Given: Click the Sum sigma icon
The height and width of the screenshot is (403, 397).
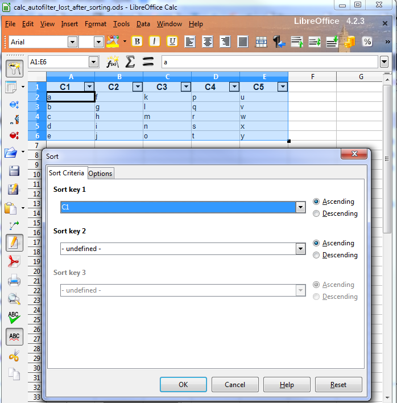Looking at the screenshot, I should (130, 62).
